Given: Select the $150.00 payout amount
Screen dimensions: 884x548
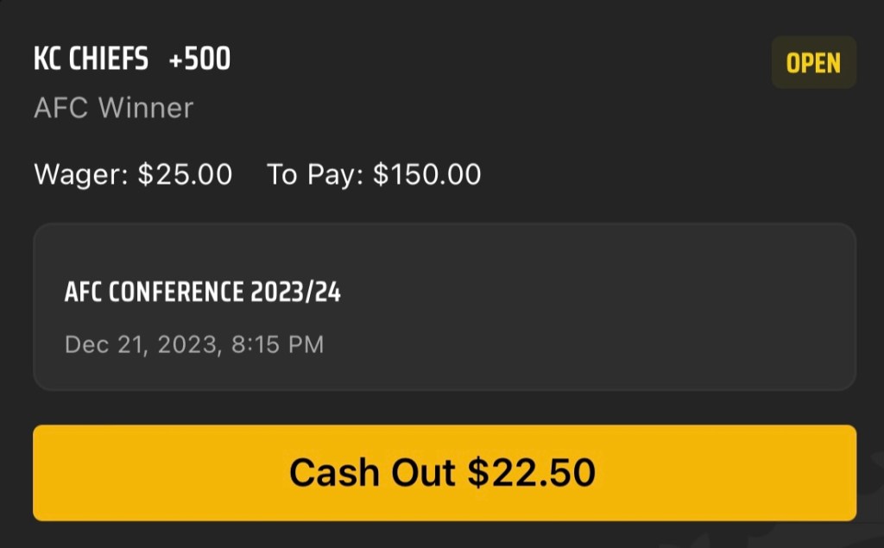Looking at the screenshot, I should click(426, 174).
